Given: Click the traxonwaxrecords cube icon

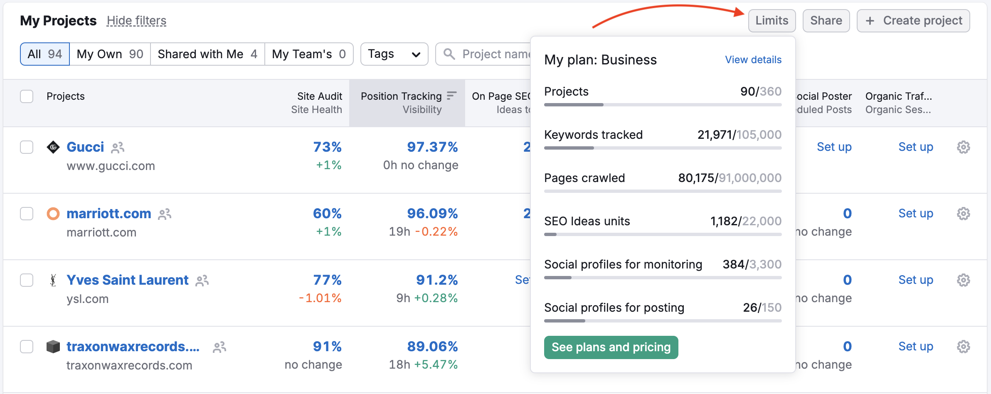Looking at the screenshot, I should click(53, 347).
